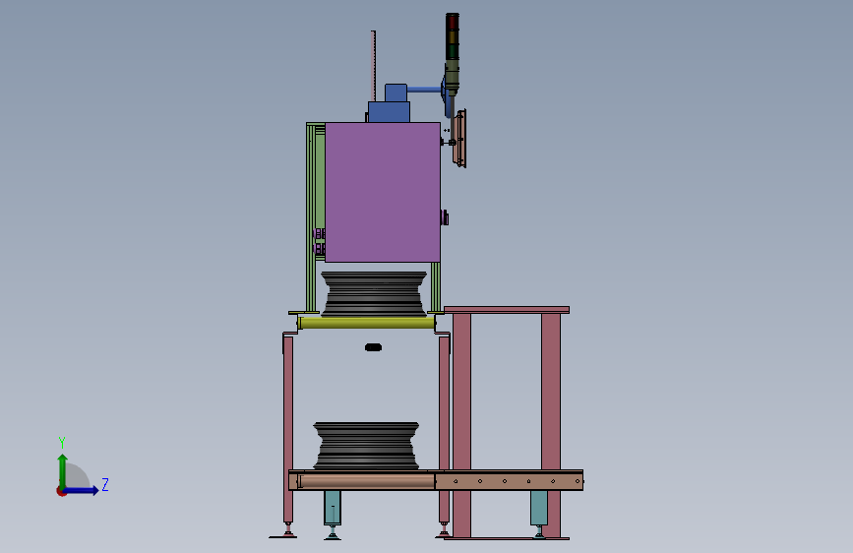Screen dimensions: 853x553
Task: Select the upper wheel rim on the roller
Action: [x=374, y=294]
